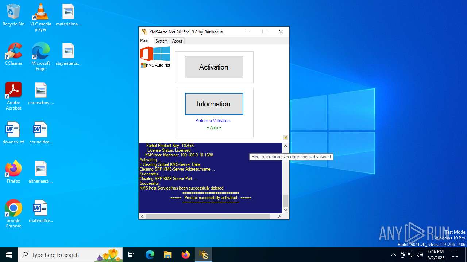Click 'Partial Product Key: T83GX' log line
This screenshot has height=262, width=467.
point(170,146)
